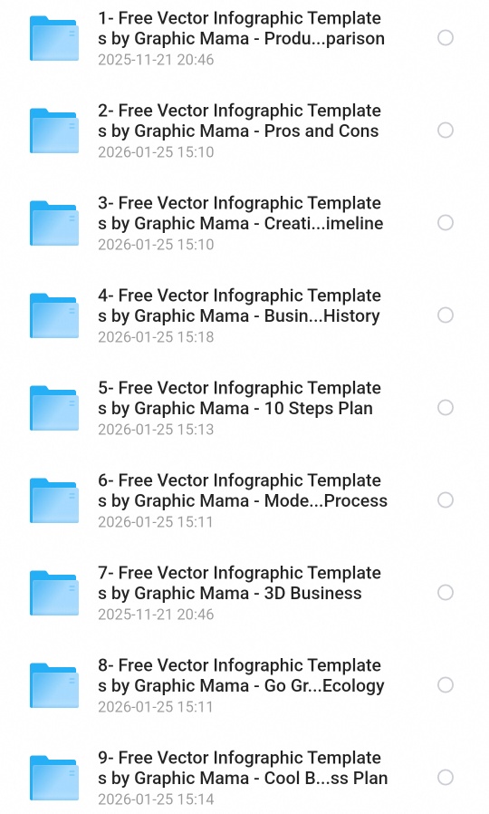The height and width of the screenshot is (814, 489).
Task: Open folder icon for 4- Busin...History
Action: (54, 315)
